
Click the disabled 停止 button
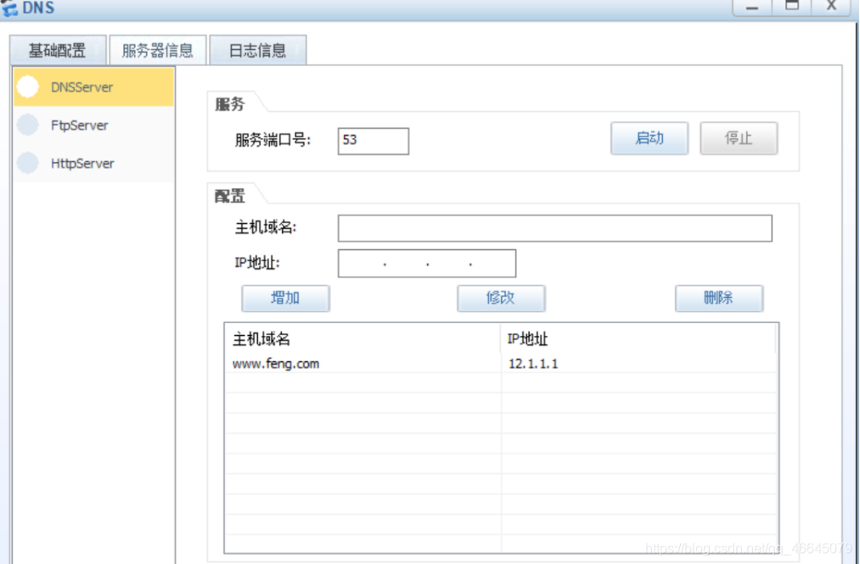click(x=739, y=138)
